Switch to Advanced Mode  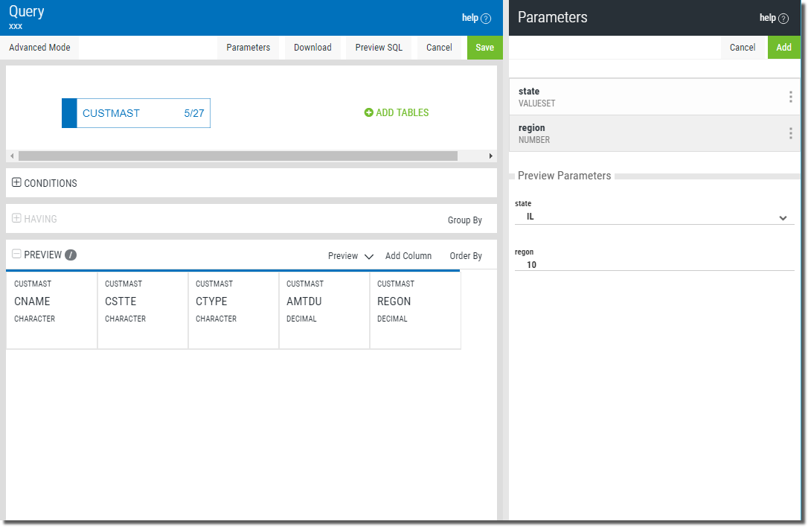[x=39, y=48]
